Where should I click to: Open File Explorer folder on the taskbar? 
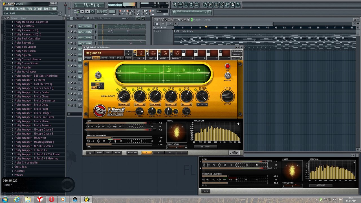[28, 199]
